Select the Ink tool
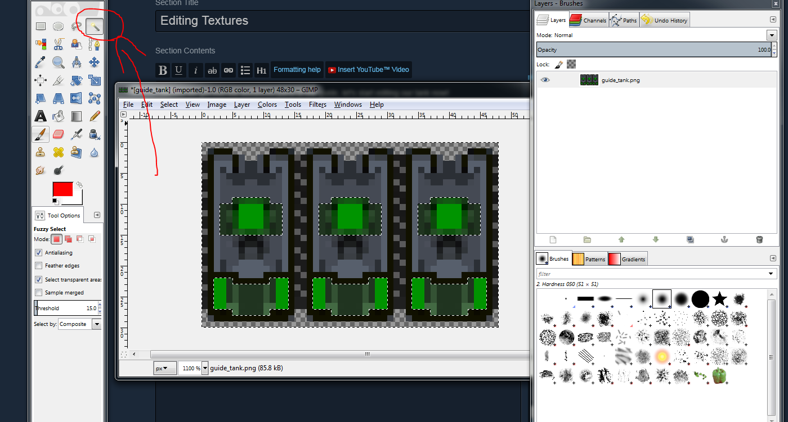788x422 pixels. [x=95, y=134]
